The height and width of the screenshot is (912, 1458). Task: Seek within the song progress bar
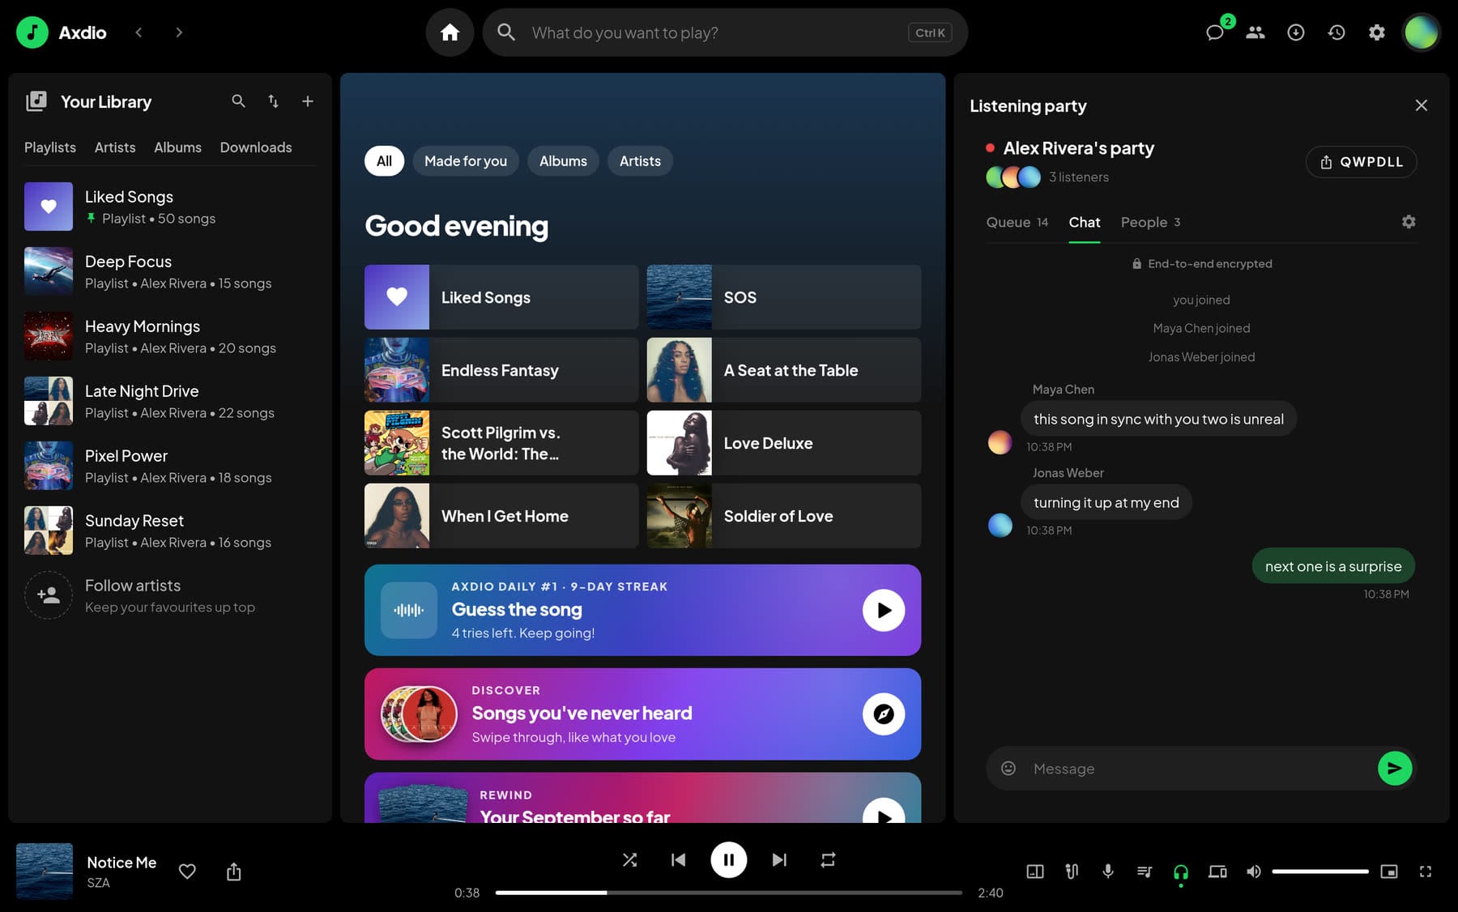(x=728, y=893)
